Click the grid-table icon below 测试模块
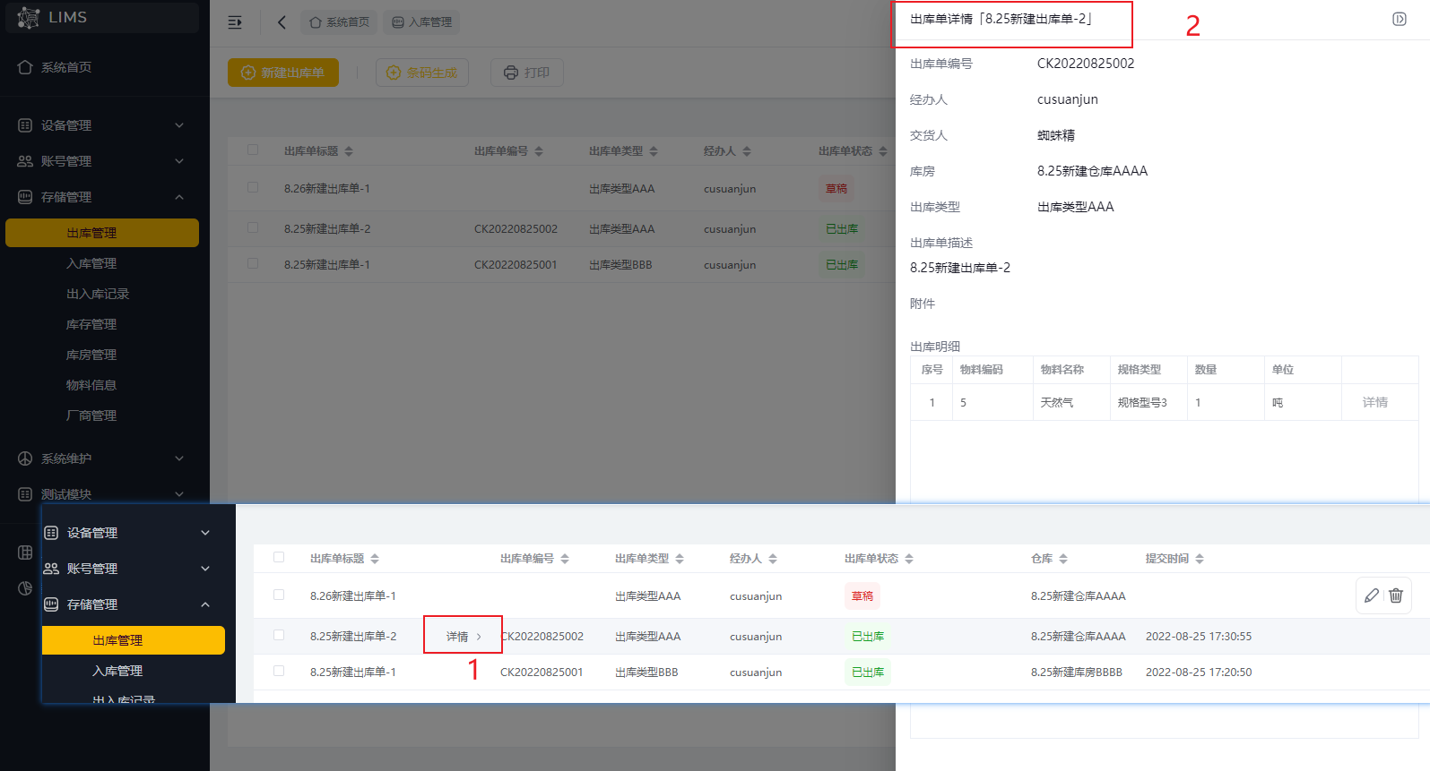 pos(25,553)
